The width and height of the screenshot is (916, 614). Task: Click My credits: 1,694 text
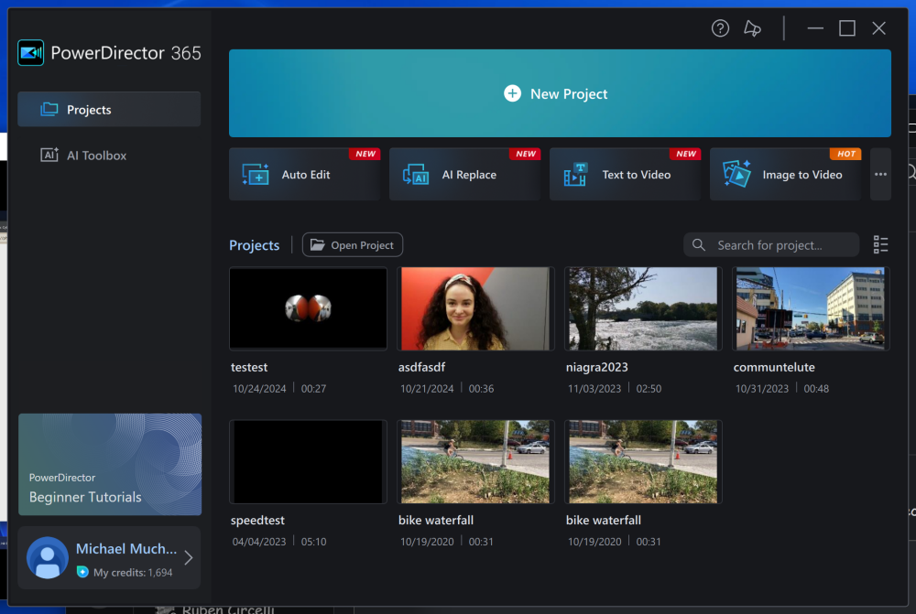133,573
